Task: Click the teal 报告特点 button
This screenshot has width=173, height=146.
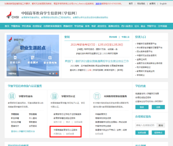Action: 158,132
